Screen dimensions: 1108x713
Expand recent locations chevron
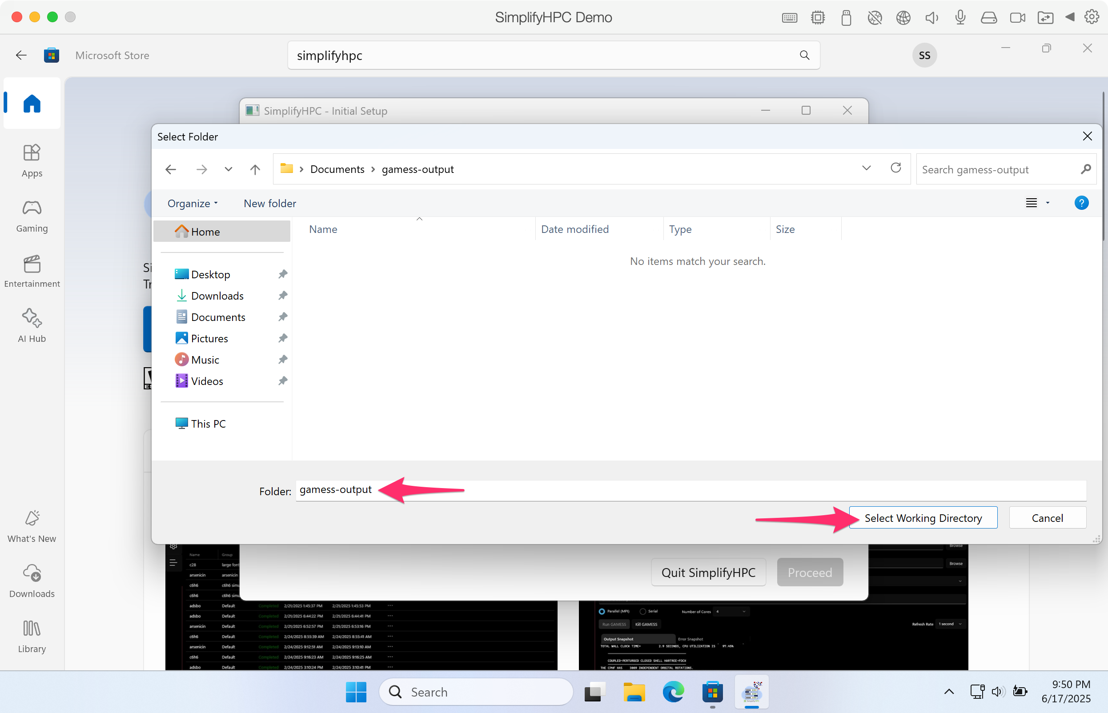tap(228, 169)
